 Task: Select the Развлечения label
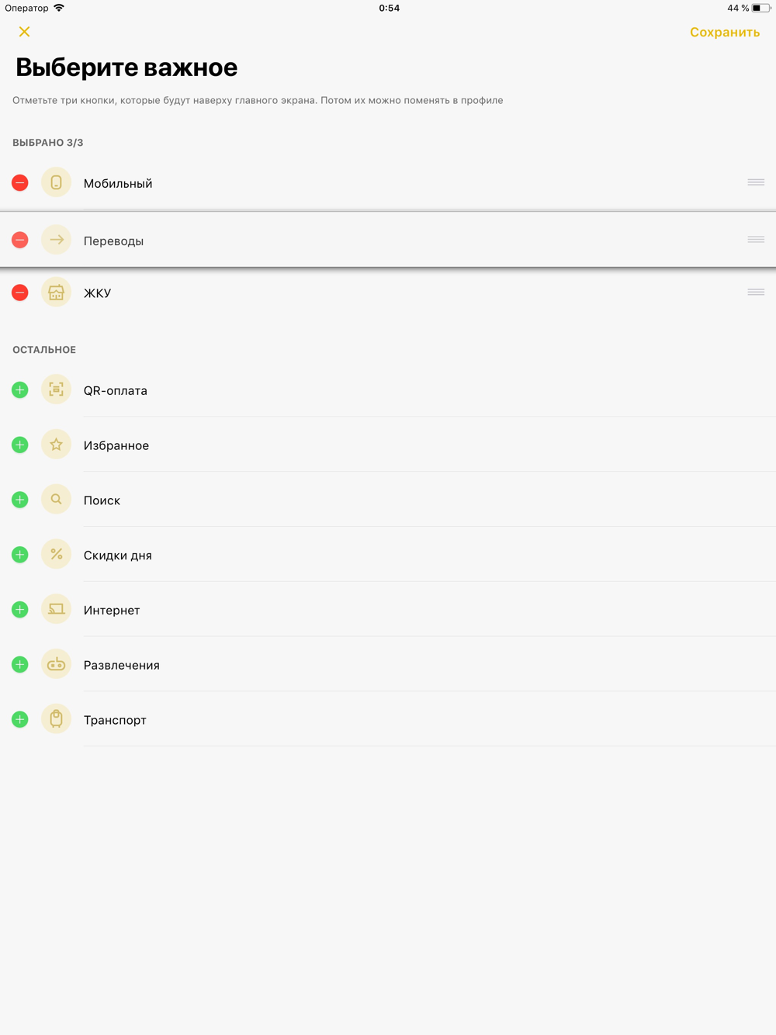pos(122,666)
